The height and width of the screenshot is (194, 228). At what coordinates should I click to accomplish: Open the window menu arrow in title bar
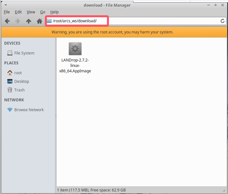click(6, 5)
